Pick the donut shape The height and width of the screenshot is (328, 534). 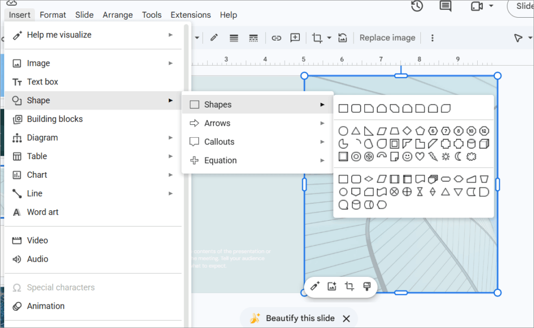(356, 156)
